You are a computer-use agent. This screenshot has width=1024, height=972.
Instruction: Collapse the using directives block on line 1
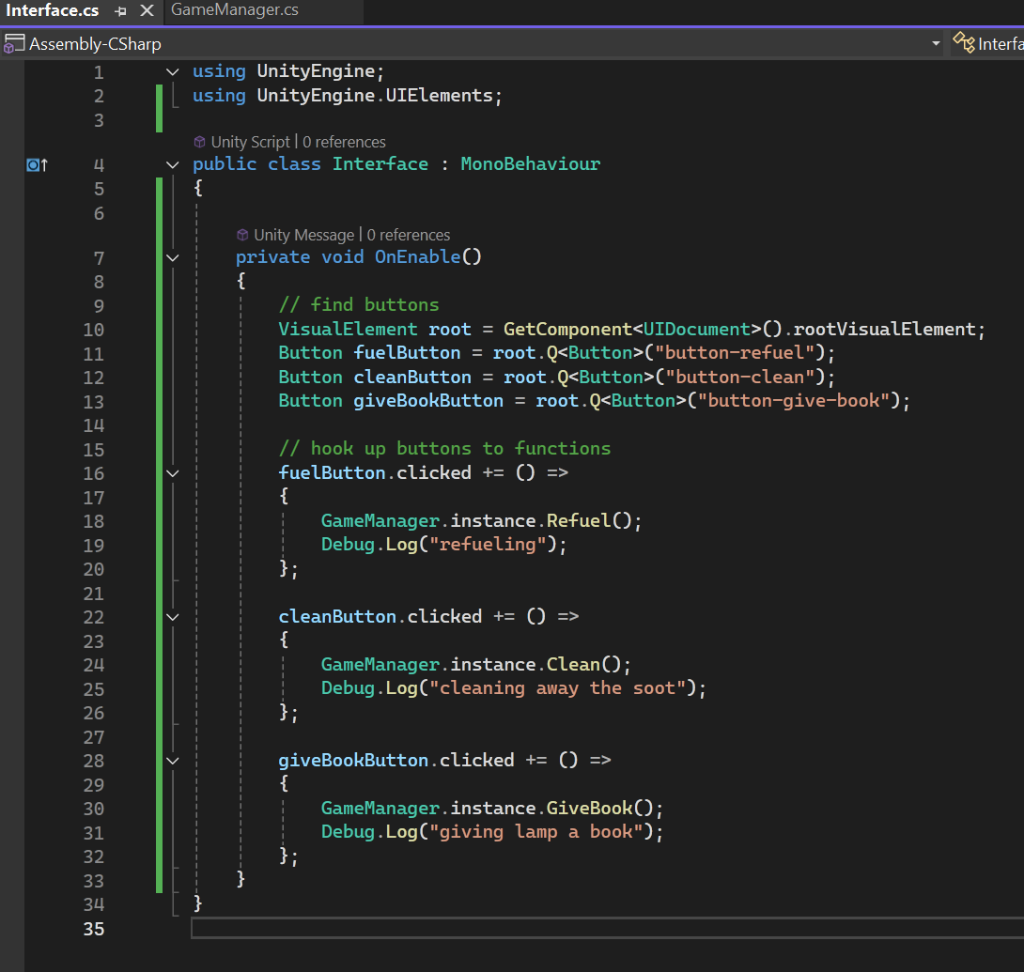173,71
